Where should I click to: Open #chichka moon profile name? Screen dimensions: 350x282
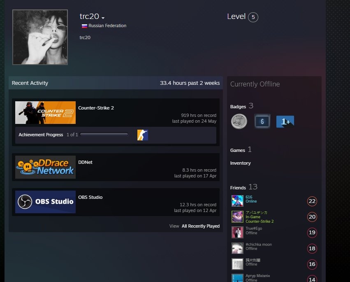point(259,245)
